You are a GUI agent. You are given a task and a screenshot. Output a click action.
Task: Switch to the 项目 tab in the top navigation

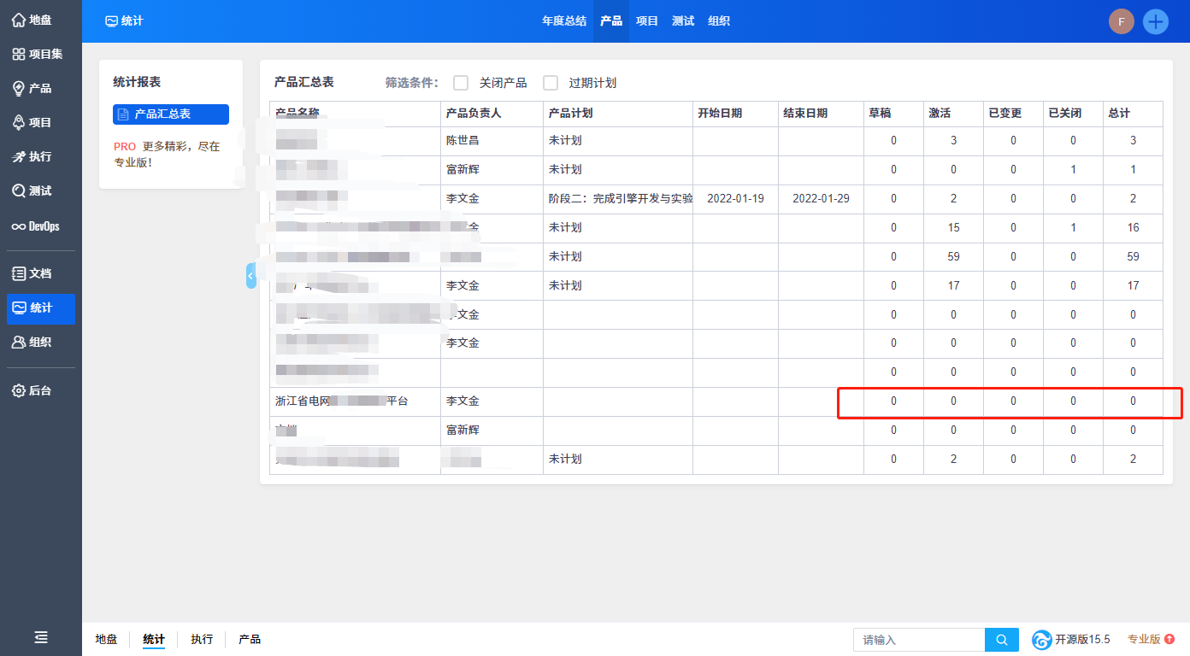tap(647, 21)
